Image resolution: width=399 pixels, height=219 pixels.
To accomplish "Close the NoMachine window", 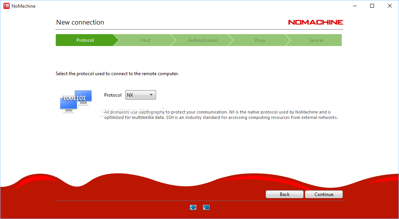I will point(390,6).
